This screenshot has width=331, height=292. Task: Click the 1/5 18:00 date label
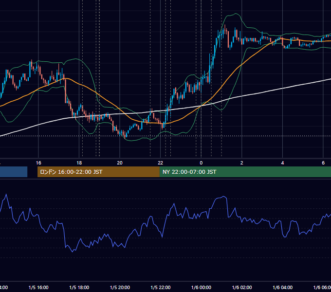point(79,287)
